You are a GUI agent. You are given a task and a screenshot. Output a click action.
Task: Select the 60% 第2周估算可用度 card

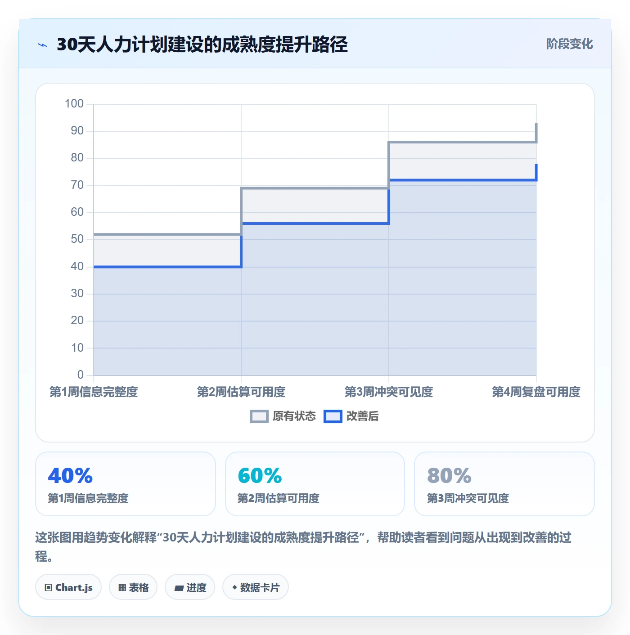315,484
